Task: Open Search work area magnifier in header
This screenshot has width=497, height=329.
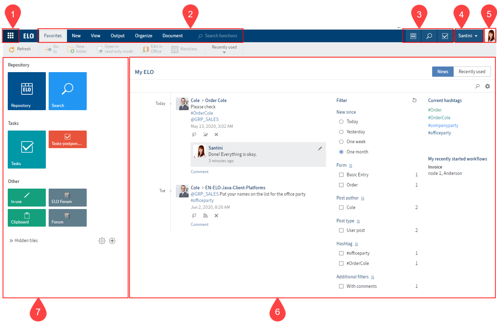Action: pyautogui.click(x=429, y=36)
